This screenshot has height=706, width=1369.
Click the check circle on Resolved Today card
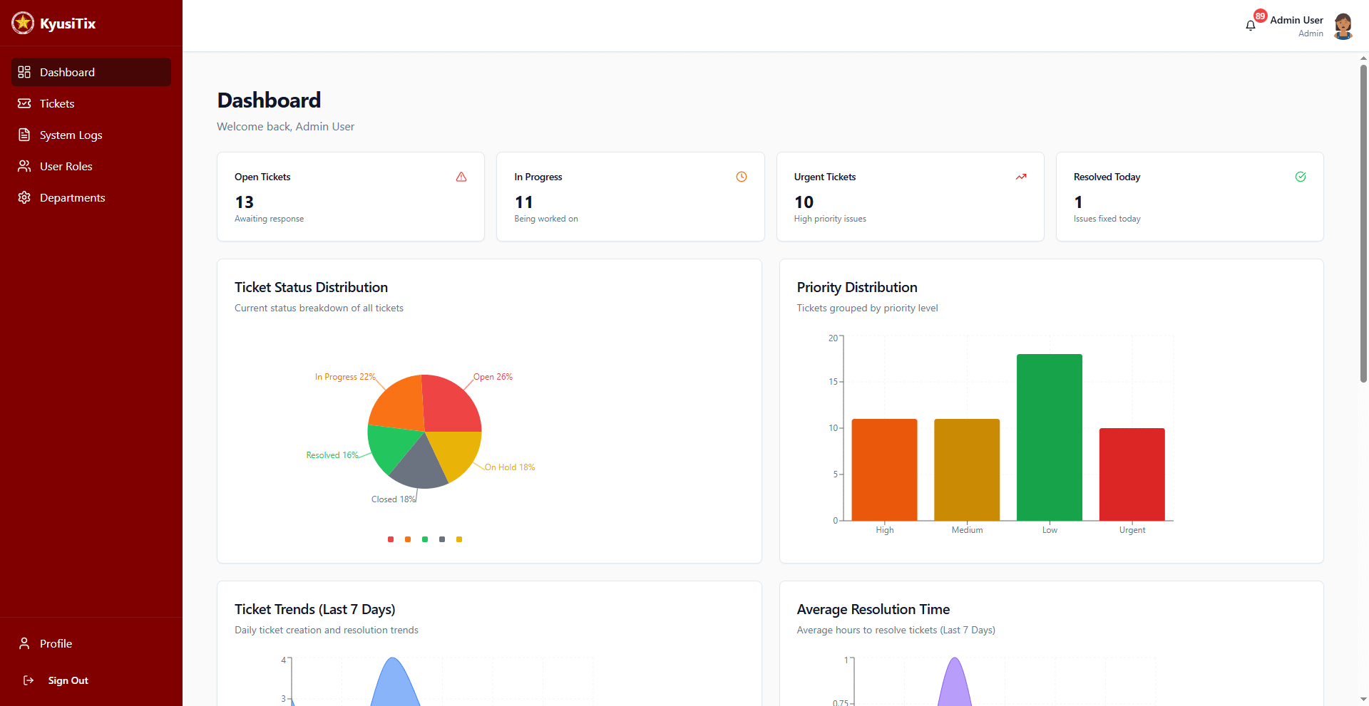[x=1301, y=177]
